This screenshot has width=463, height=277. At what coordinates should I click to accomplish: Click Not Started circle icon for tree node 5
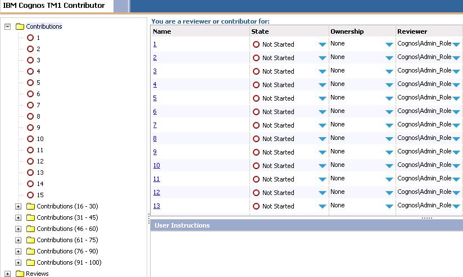pyautogui.click(x=30, y=83)
